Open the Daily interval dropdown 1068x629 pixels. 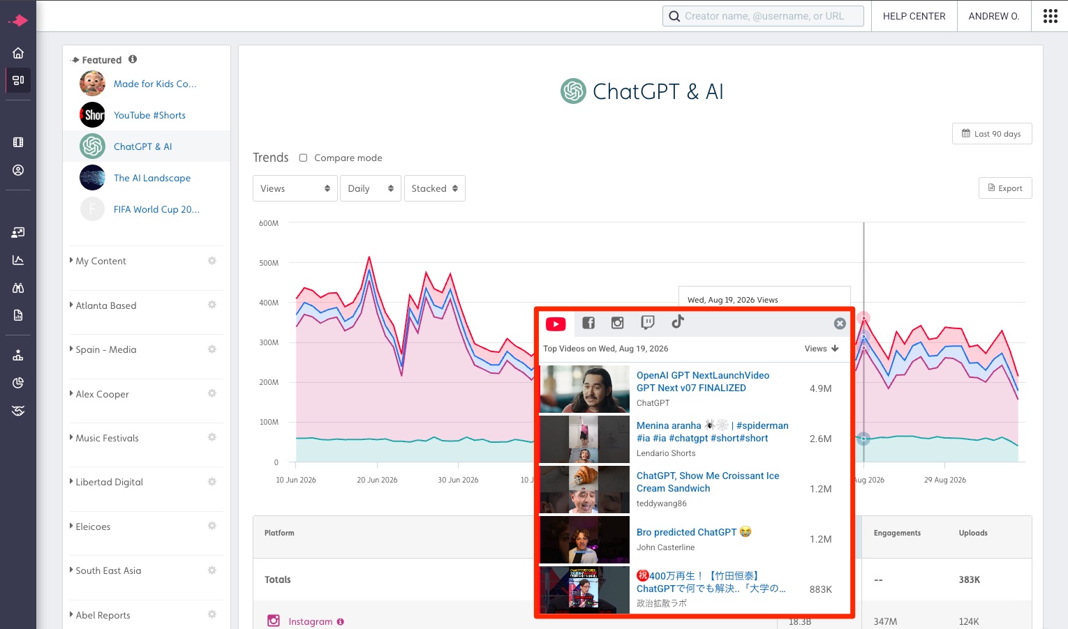(x=371, y=188)
